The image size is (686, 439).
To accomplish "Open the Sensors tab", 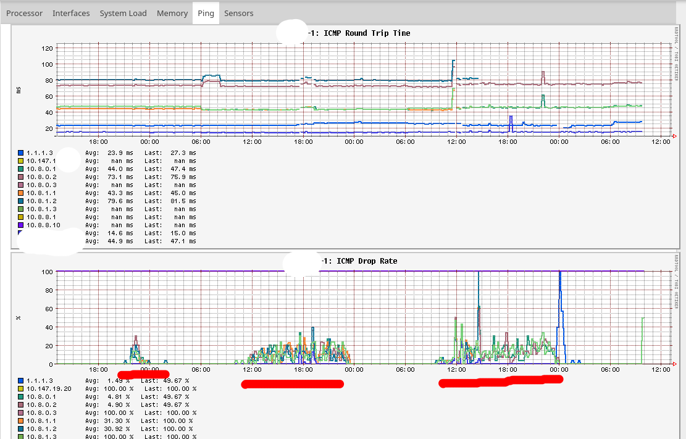I will point(238,13).
